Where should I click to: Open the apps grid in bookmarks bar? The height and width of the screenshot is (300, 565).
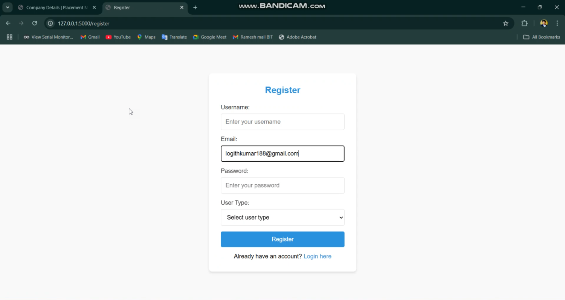click(x=9, y=37)
